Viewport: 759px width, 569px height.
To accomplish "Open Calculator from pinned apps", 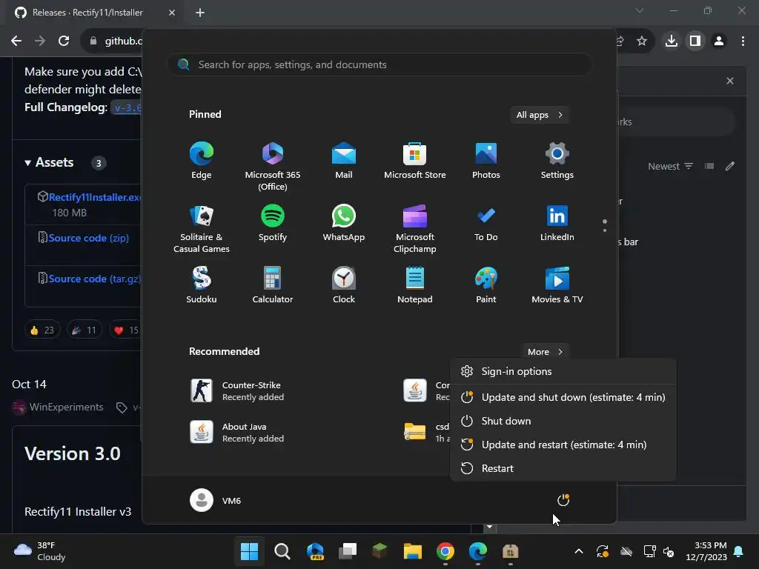I will pos(273,285).
